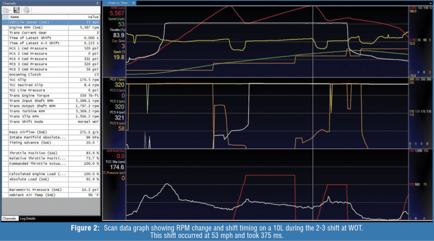This screenshot has height=241, width=434.
Task: Pin the Channels panel with pushpin icon
Action: click(97, 3)
